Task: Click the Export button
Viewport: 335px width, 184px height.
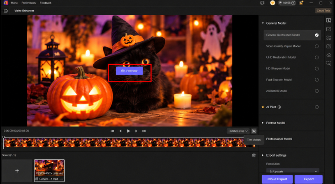Action: [309, 179]
